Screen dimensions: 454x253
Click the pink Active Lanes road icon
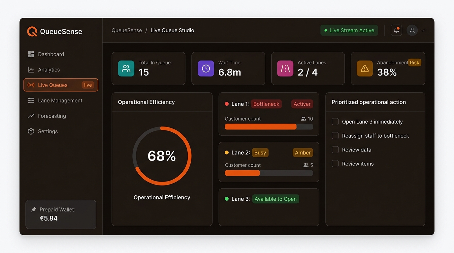tap(285, 69)
